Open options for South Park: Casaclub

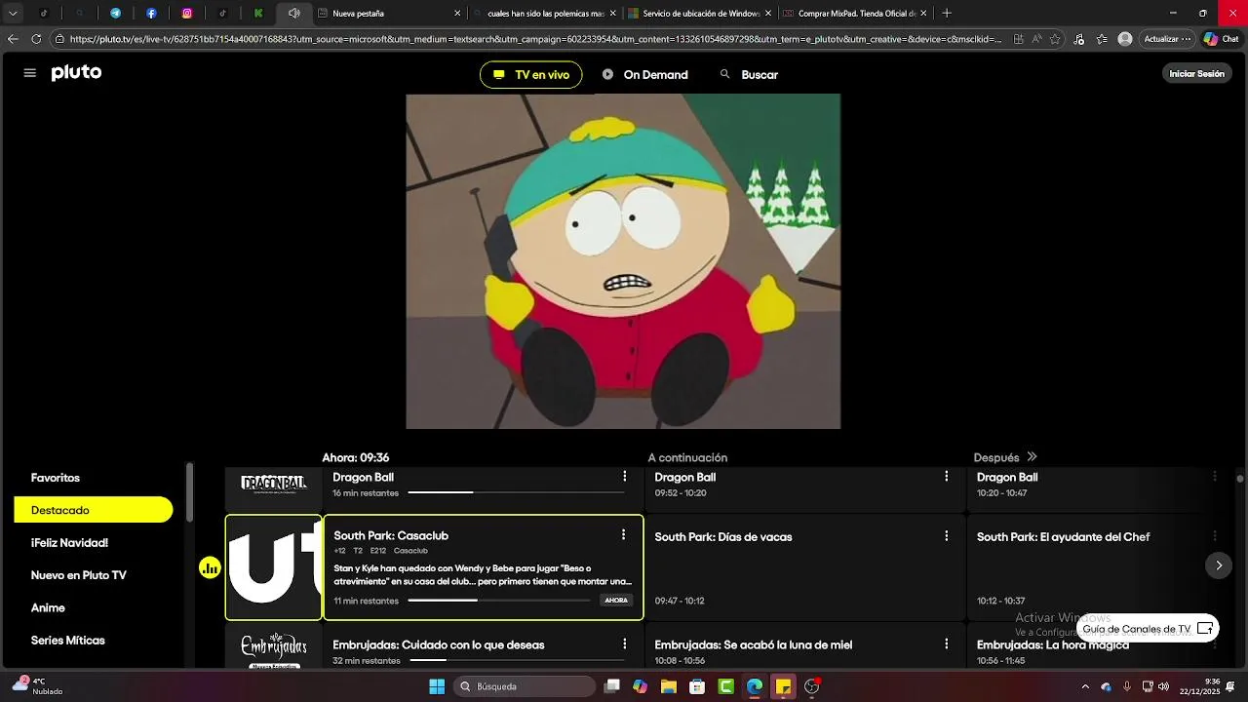point(623,535)
